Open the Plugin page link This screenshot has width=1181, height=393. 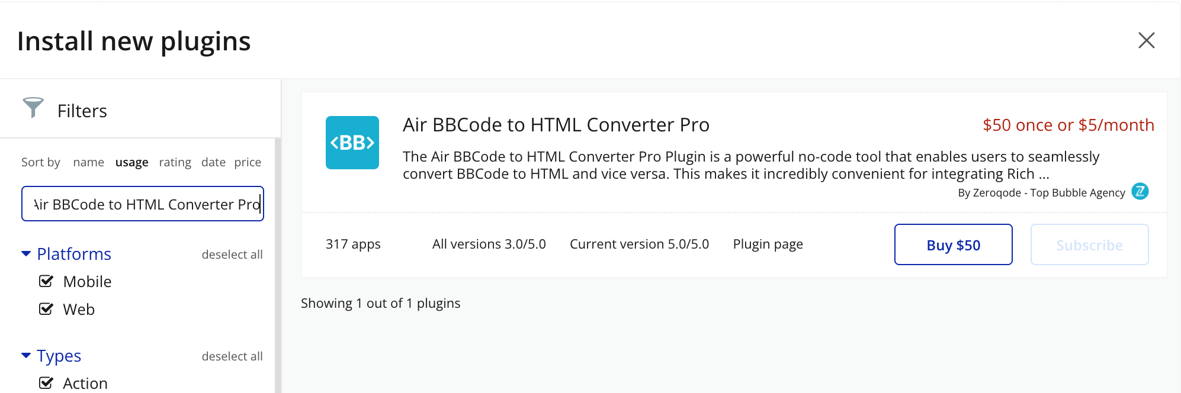[x=768, y=244]
